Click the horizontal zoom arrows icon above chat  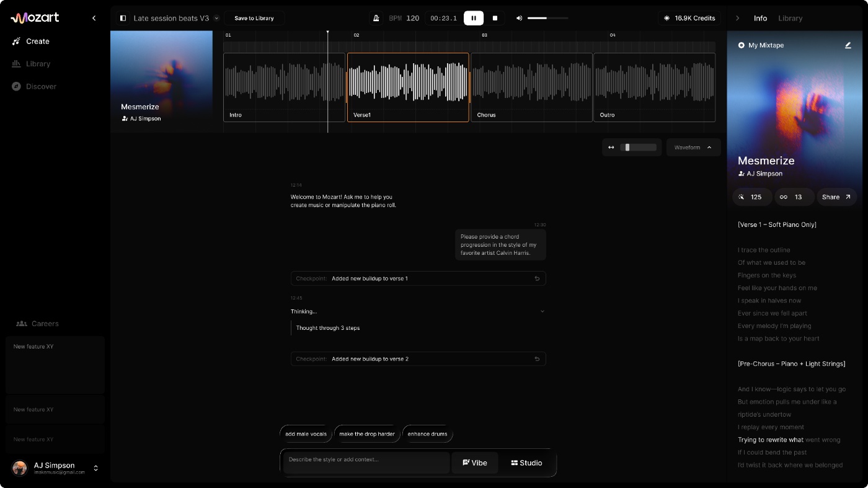pos(611,147)
